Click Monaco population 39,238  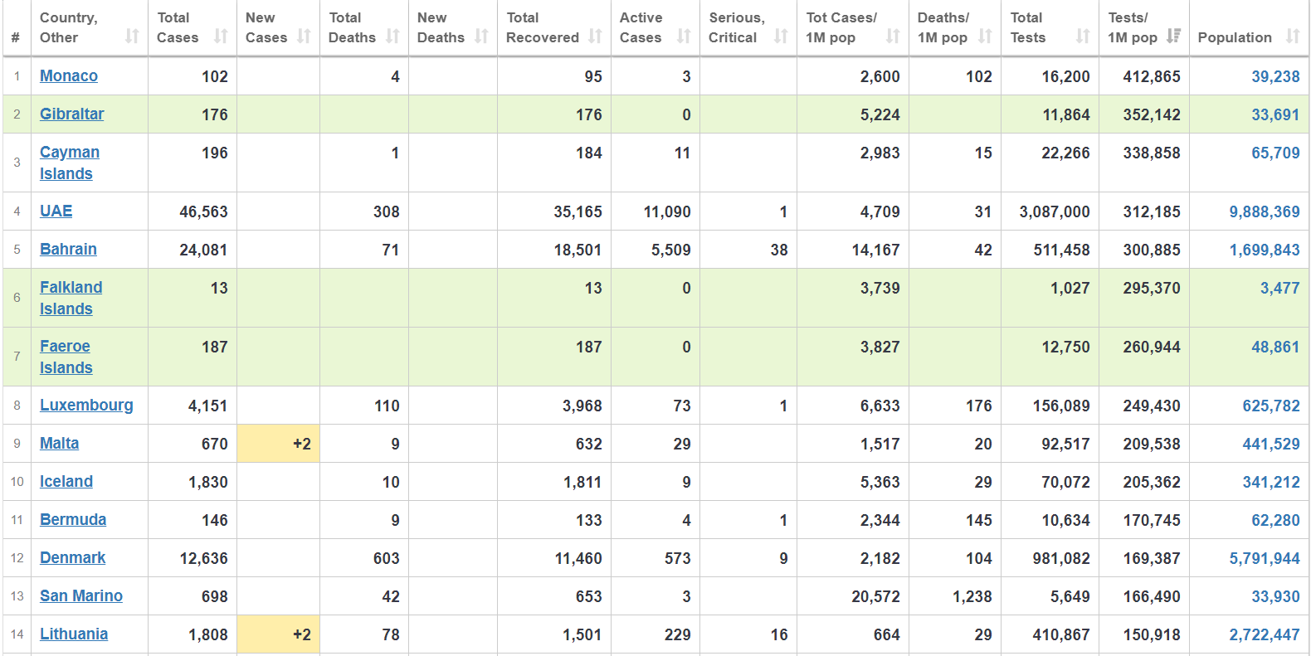pos(1275,76)
